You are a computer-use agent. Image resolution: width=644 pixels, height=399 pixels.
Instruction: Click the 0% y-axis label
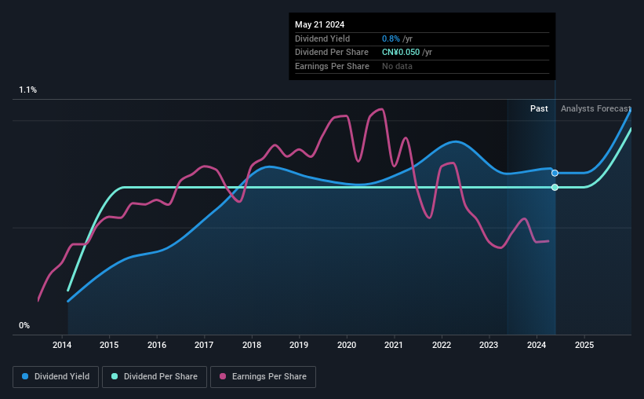click(x=24, y=325)
